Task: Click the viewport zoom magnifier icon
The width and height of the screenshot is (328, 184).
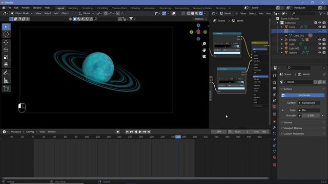Action: point(204,44)
